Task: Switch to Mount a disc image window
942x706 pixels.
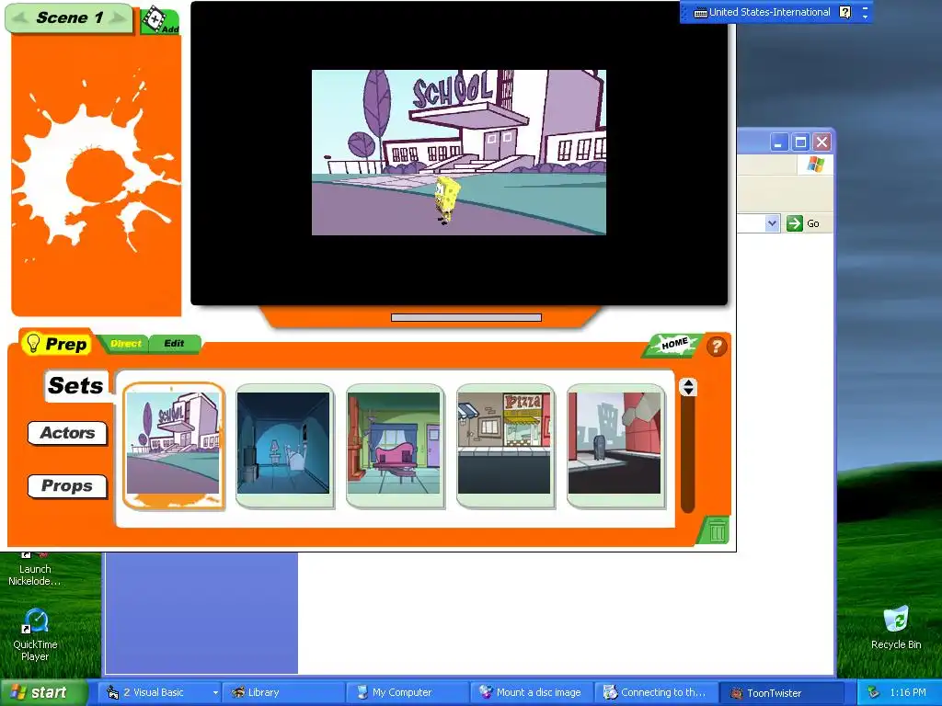Action: pos(531,692)
